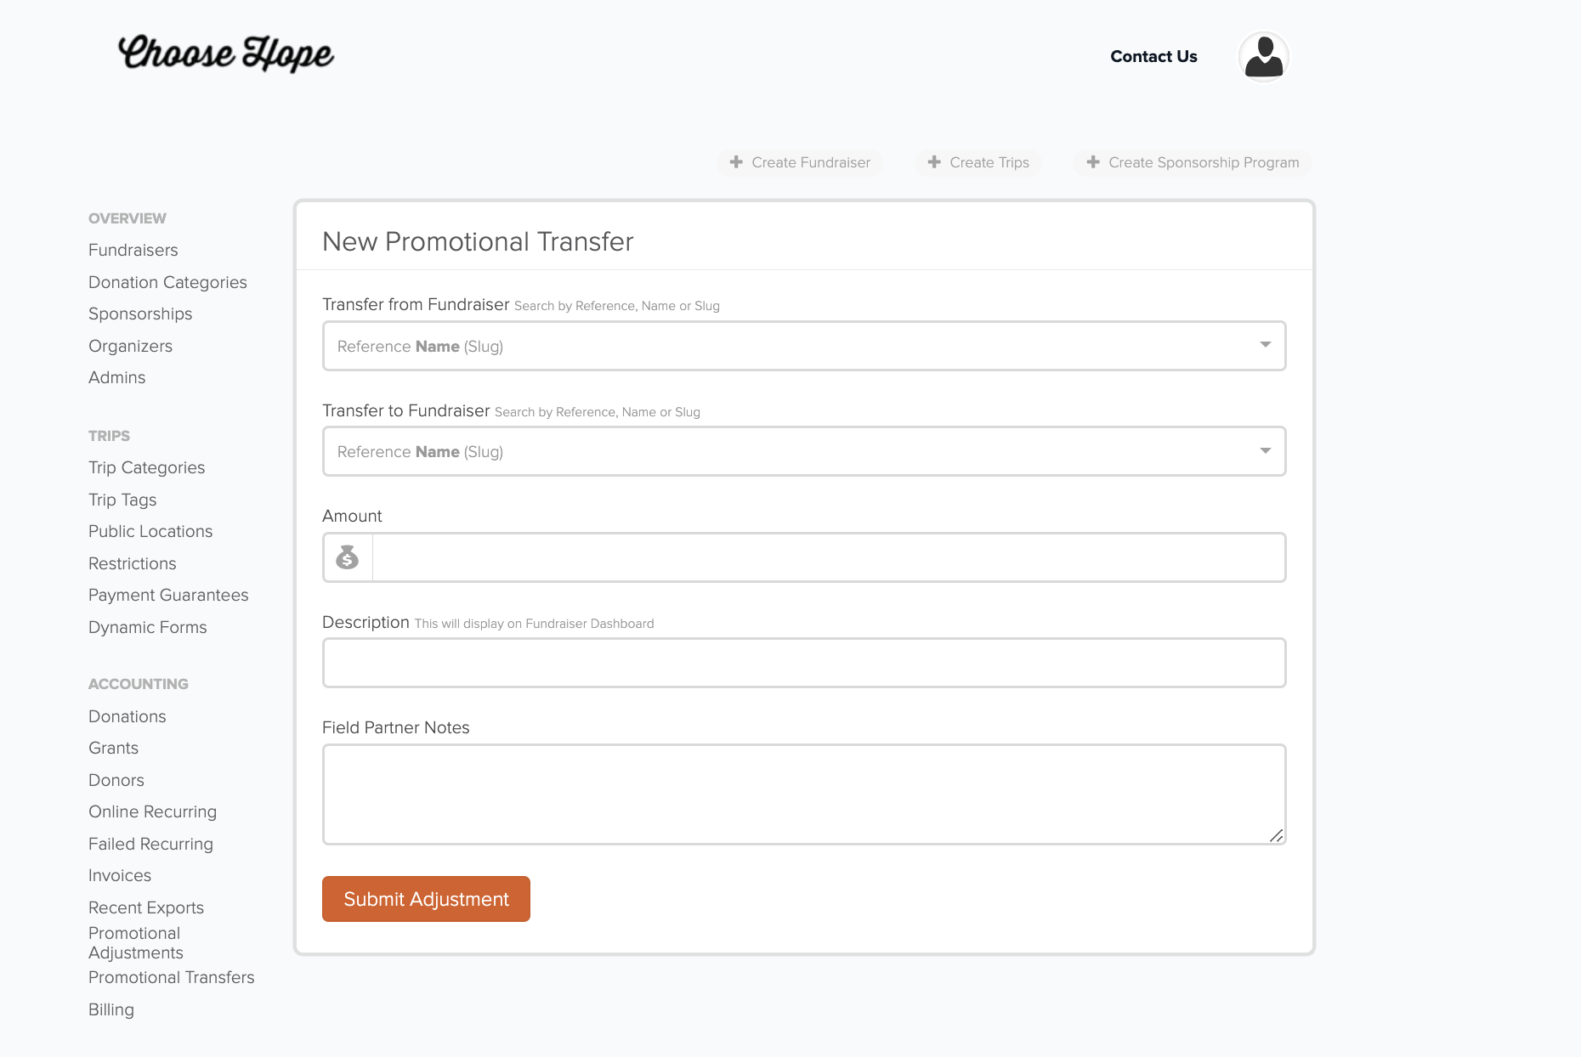Open Promotional Transfers in the sidebar
Screen dimensions: 1581x1057
pyautogui.click(x=172, y=977)
